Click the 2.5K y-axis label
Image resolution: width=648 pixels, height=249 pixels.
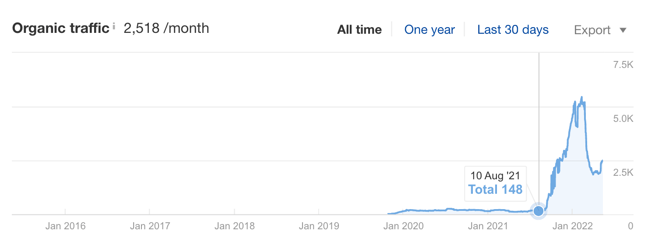tap(622, 172)
